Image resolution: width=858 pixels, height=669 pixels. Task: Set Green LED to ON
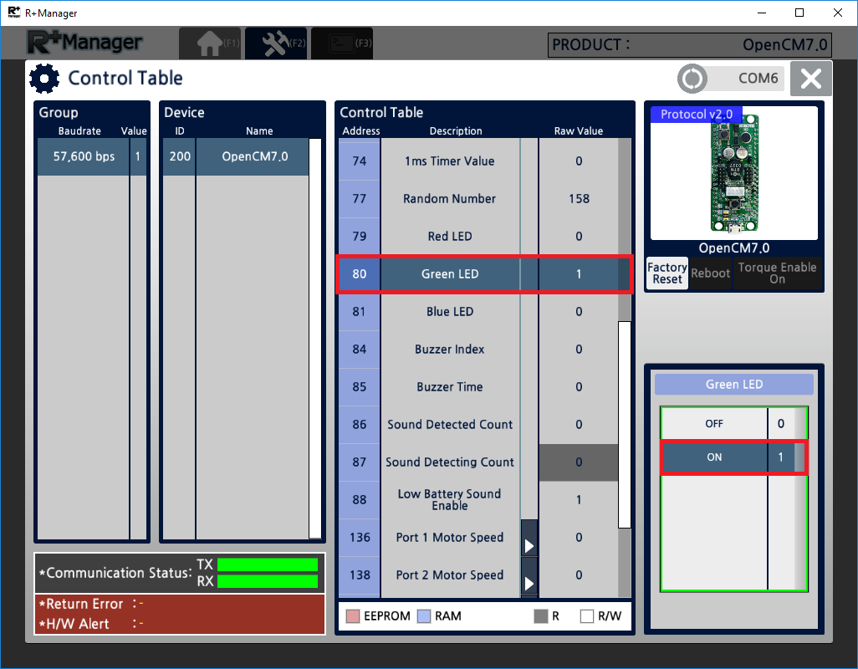pyautogui.click(x=714, y=457)
